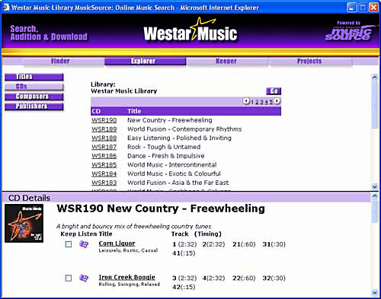
Task: Click CD Details scrollbar up arrow
Action: click(375, 196)
